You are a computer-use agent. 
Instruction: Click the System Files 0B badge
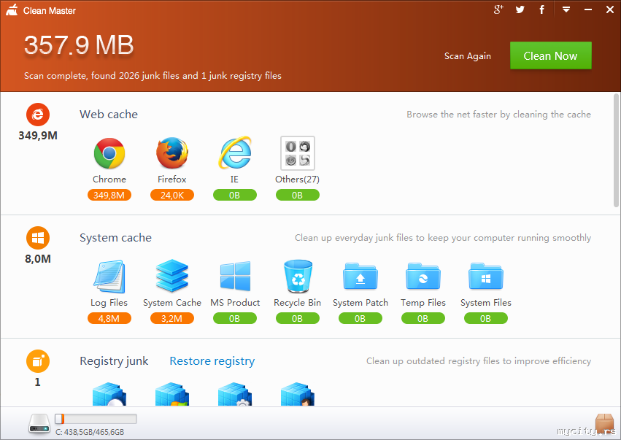pos(485,318)
